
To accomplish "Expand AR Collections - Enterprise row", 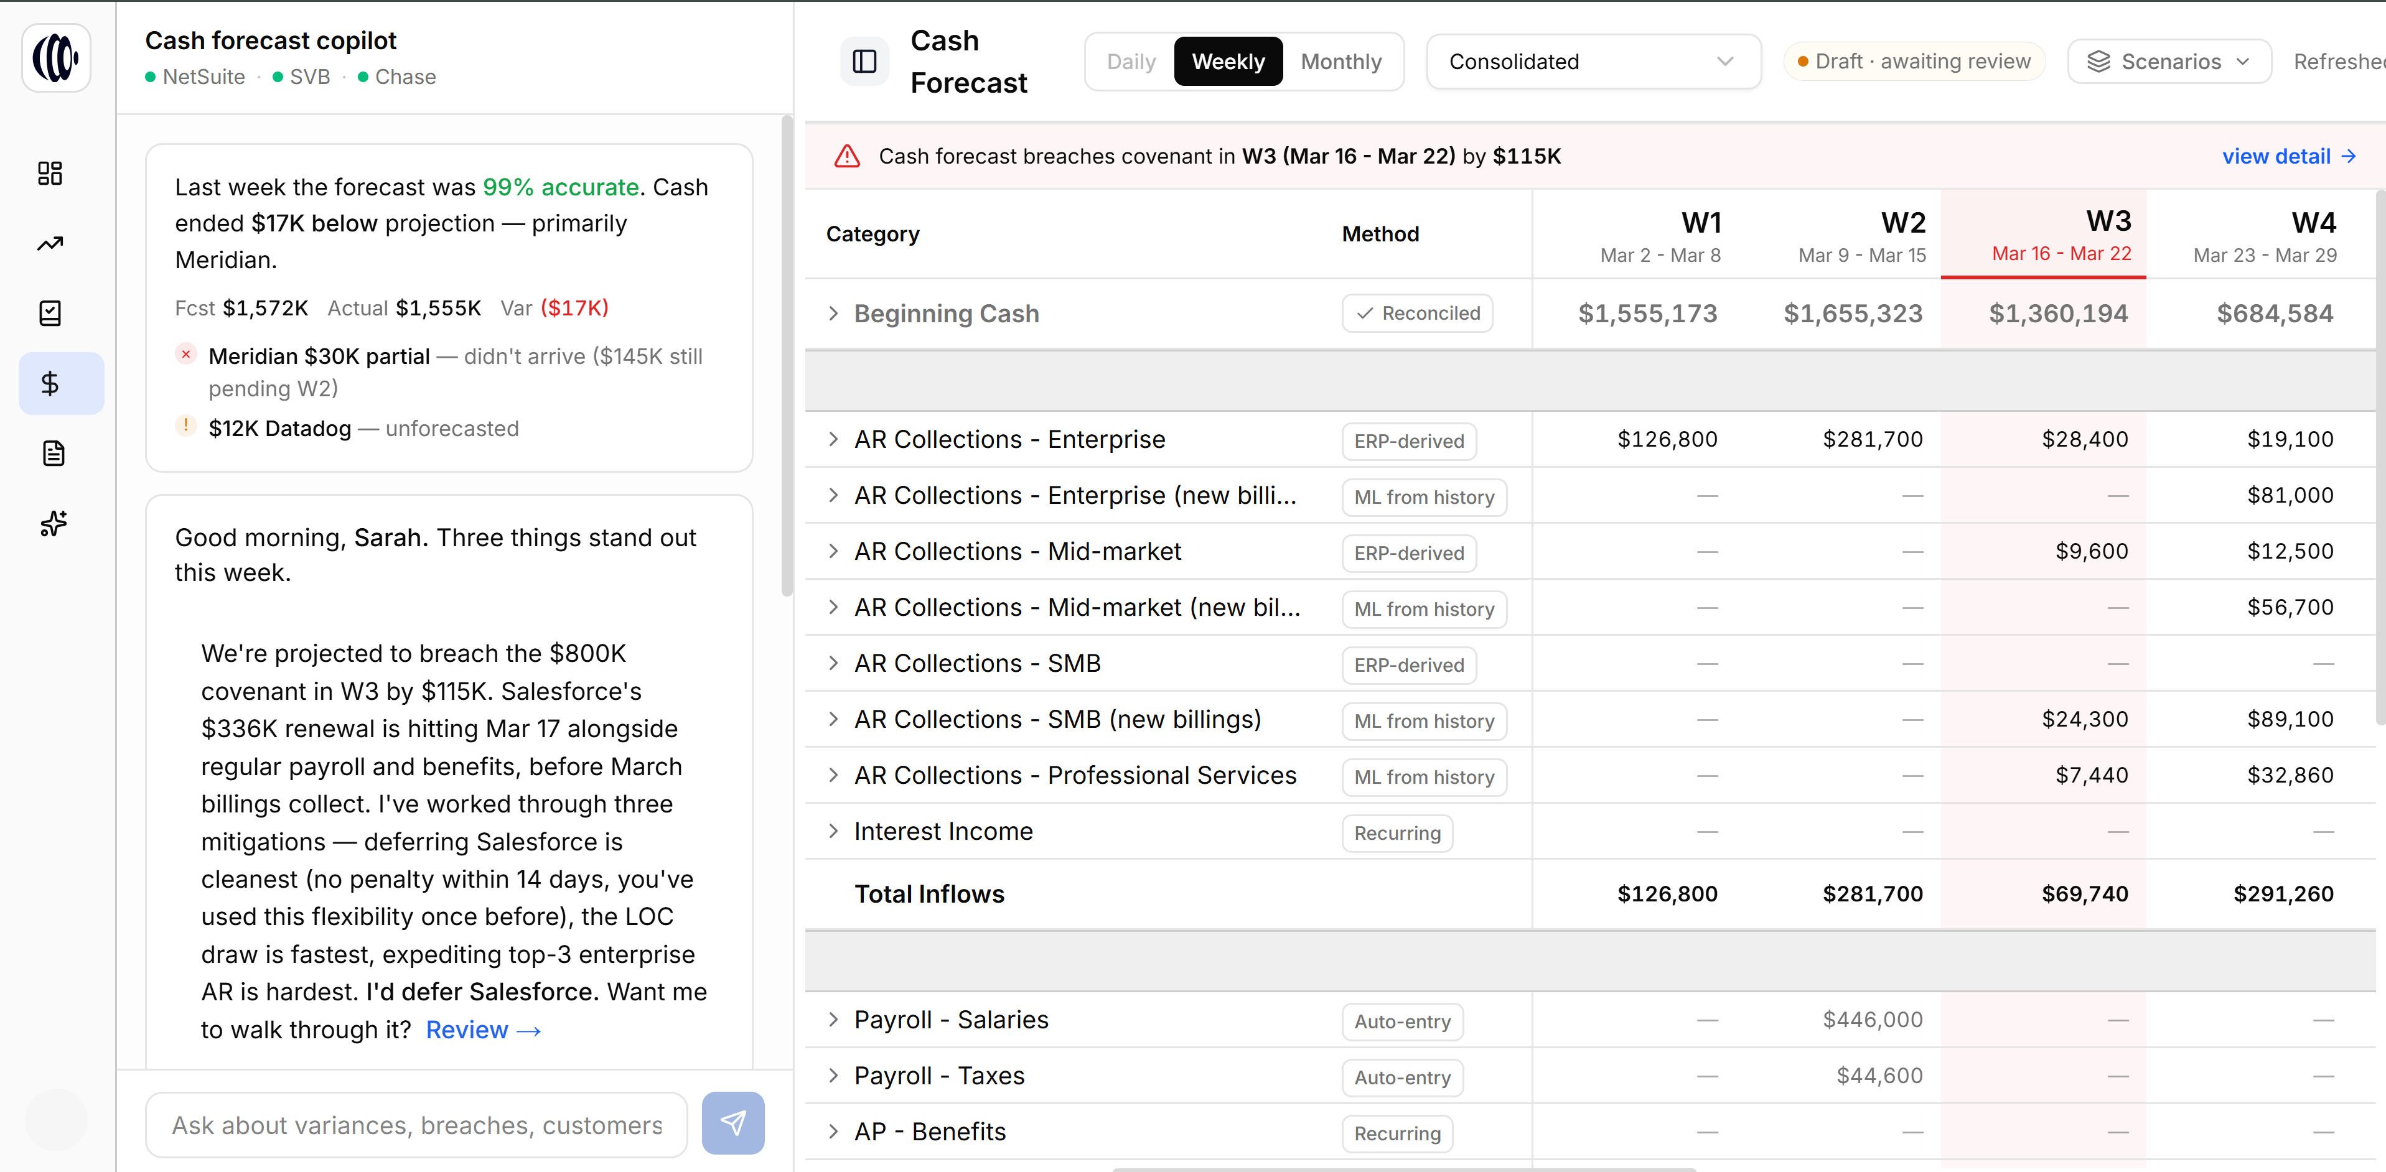I will click(x=833, y=440).
